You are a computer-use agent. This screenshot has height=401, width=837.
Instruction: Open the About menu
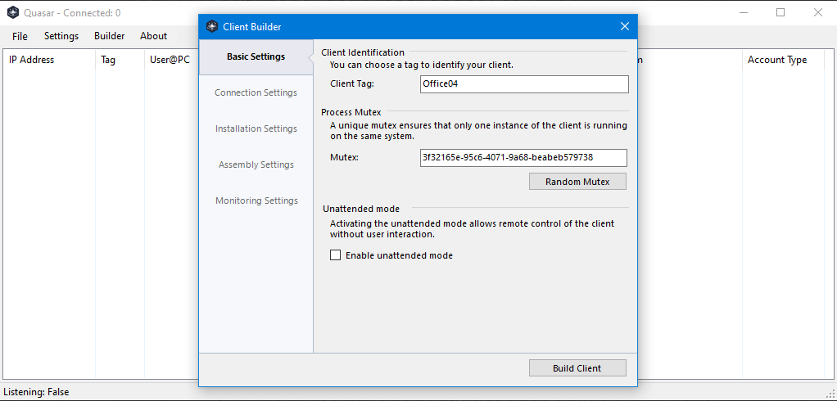tap(154, 36)
